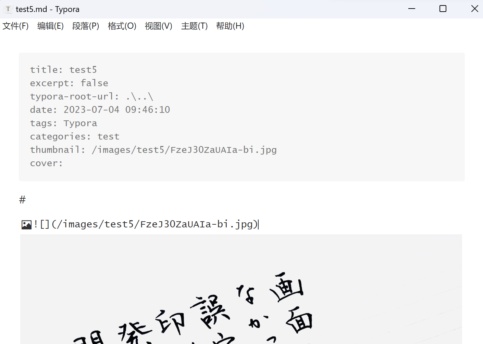The height and width of the screenshot is (344, 483).
Task: Close the test5.md window
Action: (474, 9)
